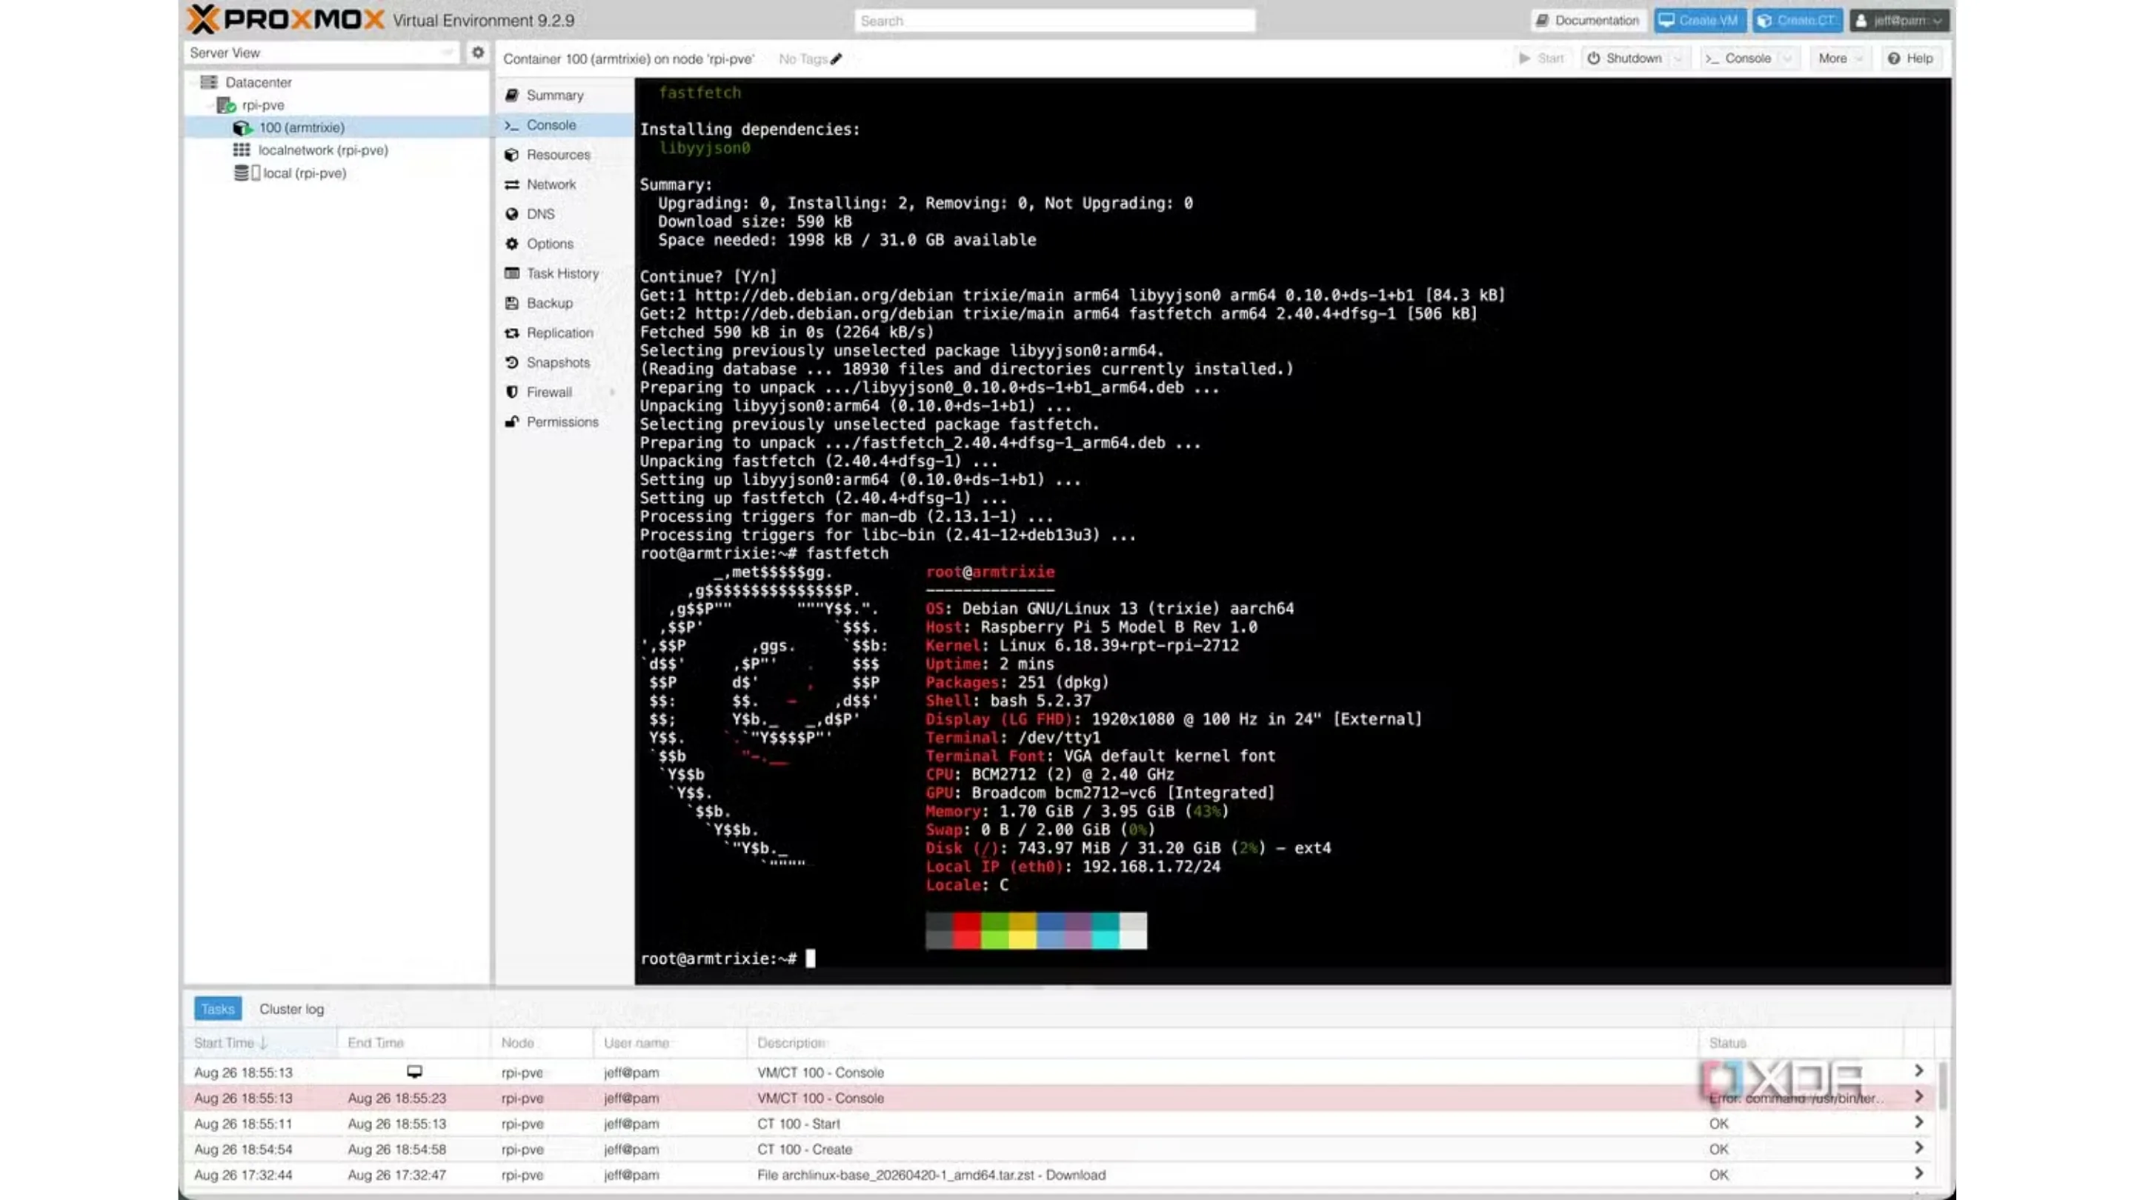Open the Network settings

(x=565, y=184)
